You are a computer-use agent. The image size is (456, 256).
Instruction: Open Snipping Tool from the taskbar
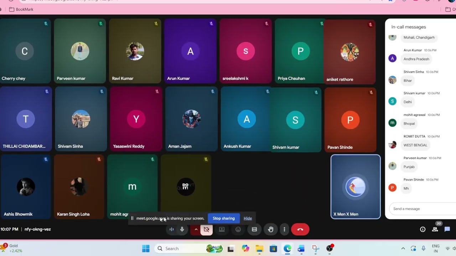(316, 249)
